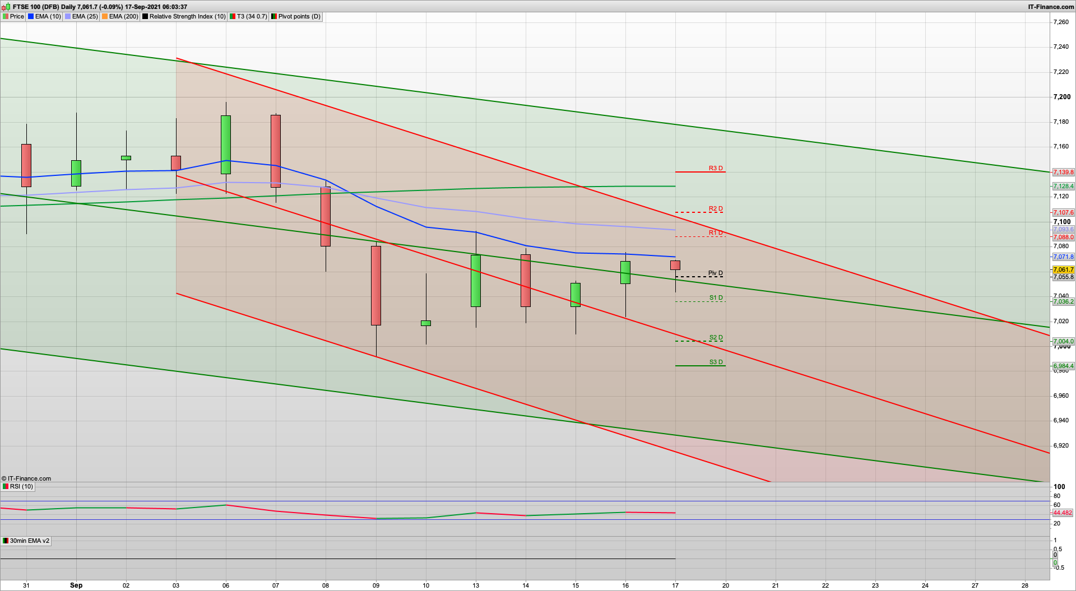Click the orange EMA (200) legend swatch

pyautogui.click(x=105, y=16)
